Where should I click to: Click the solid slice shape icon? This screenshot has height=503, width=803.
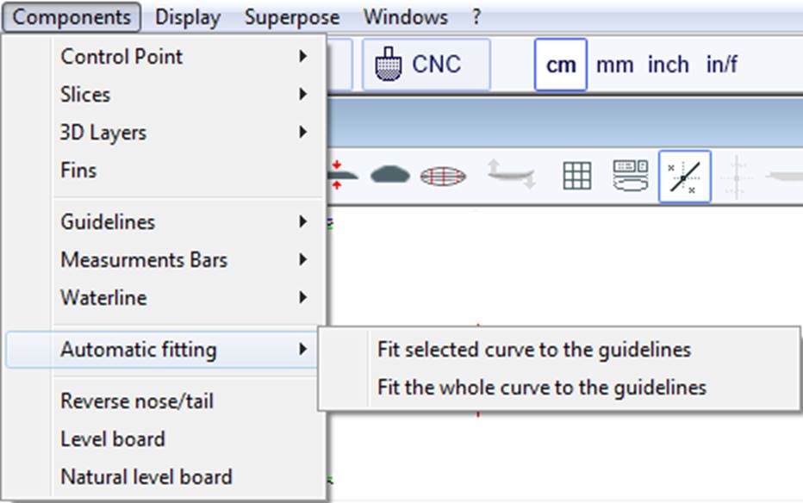(x=389, y=175)
